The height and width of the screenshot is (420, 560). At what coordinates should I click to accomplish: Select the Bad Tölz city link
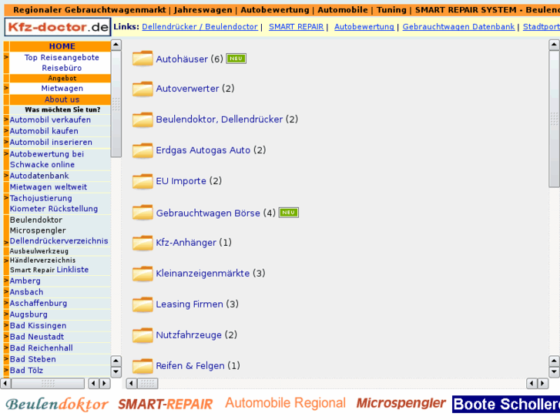26,371
